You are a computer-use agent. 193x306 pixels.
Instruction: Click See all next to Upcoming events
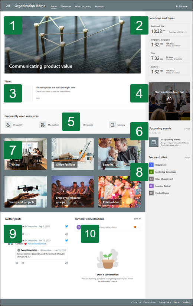(x=187, y=129)
